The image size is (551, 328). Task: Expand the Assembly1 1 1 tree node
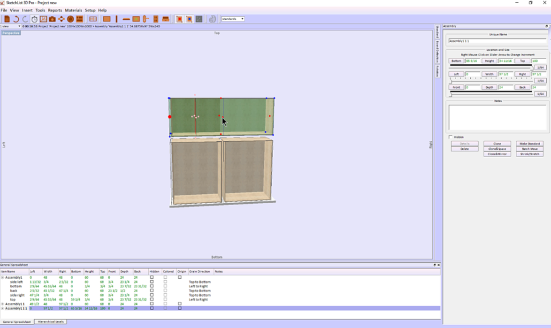[2, 309]
